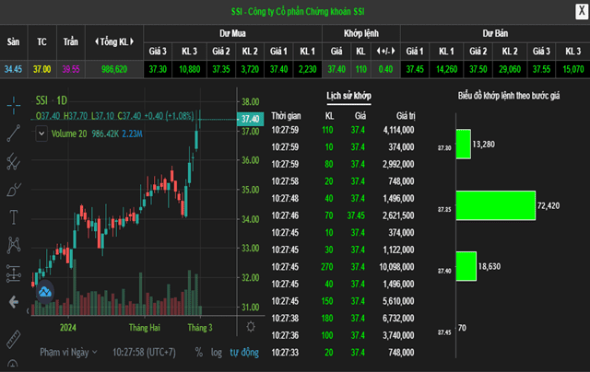Toggle tự động auto scale
Viewport: 590px width, 372px height.
(x=244, y=353)
